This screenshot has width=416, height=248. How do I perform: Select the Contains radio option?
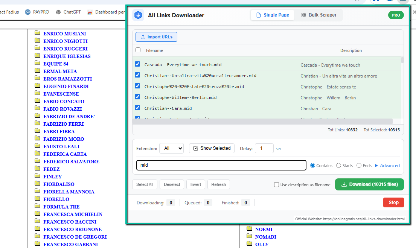click(312, 166)
